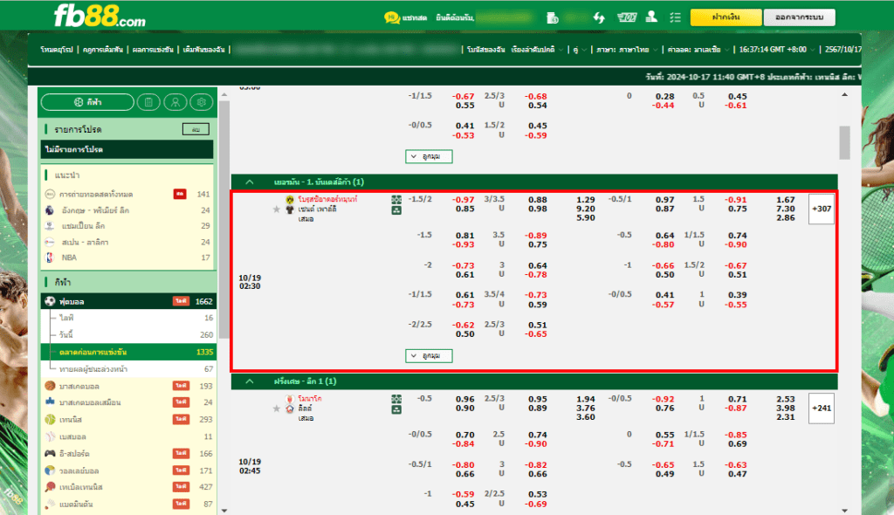Click the virtual basketball icon
The image size is (894, 515).
tap(50, 402)
